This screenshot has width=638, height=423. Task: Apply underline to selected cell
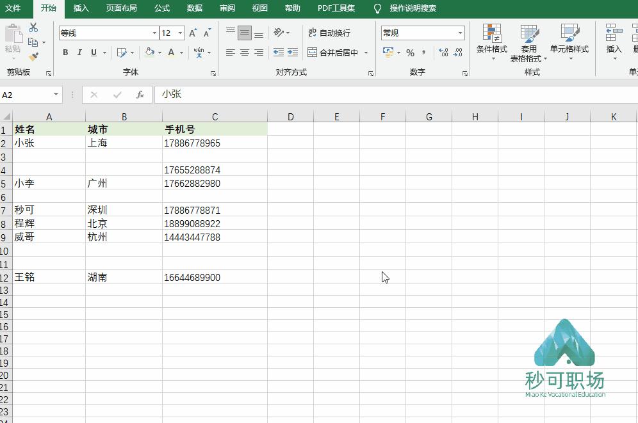[94, 52]
